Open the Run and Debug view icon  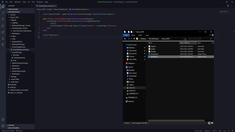coord(3,26)
